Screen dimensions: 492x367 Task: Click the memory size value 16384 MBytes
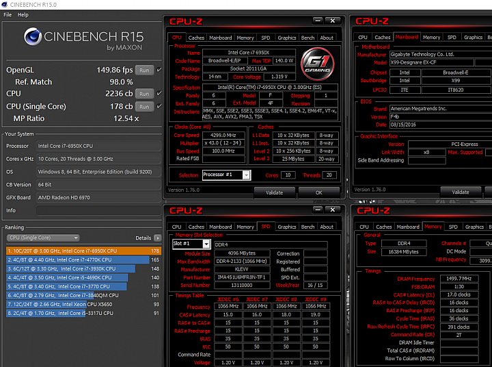click(404, 251)
